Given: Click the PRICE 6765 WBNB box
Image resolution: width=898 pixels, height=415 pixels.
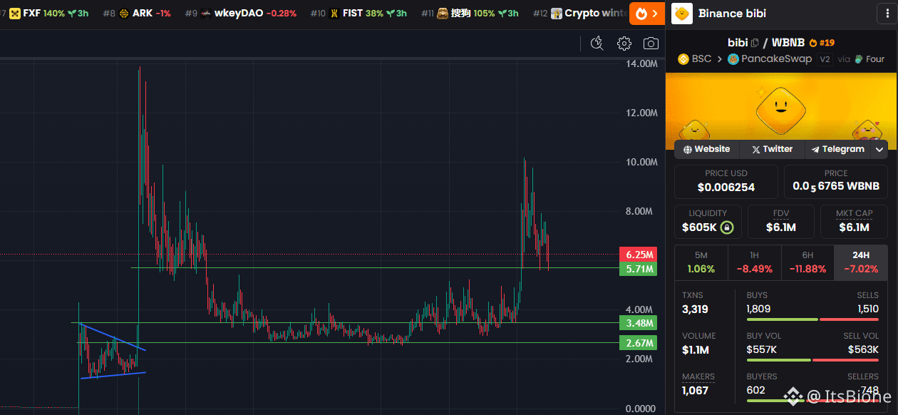Looking at the screenshot, I should [836, 182].
